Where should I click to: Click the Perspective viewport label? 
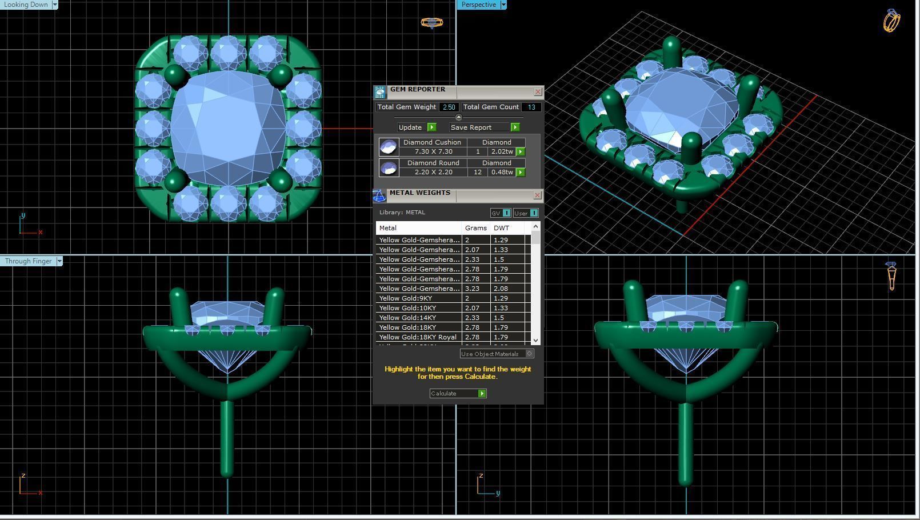click(x=479, y=5)
